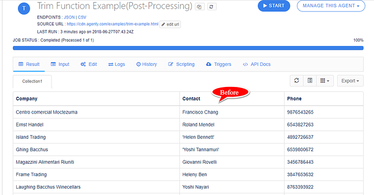Expand the grid columns dropdown
374x195 pixels.
click(x=325, y=80)
